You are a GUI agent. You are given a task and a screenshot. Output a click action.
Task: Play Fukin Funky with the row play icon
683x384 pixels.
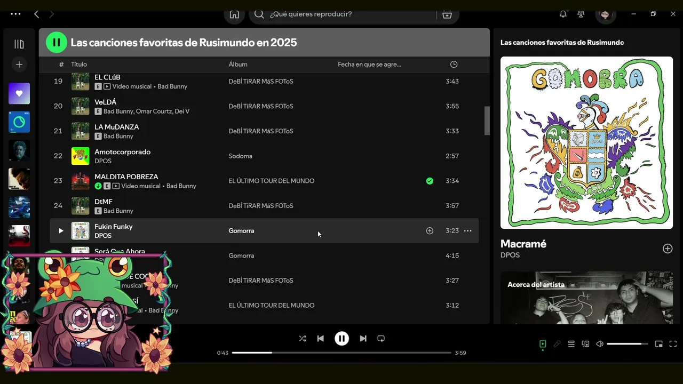click(x=61, y=231)
